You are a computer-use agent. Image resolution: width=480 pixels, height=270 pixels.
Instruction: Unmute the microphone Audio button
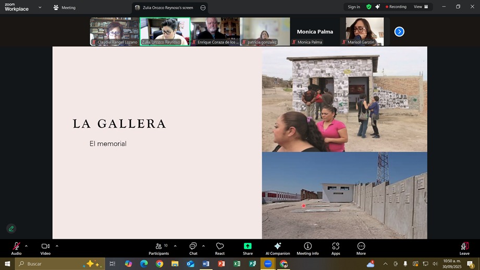pyautogui.click(x=16, y=248)
